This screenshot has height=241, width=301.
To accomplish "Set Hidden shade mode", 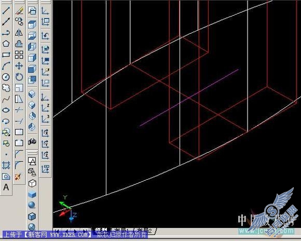I will point(32,183).
